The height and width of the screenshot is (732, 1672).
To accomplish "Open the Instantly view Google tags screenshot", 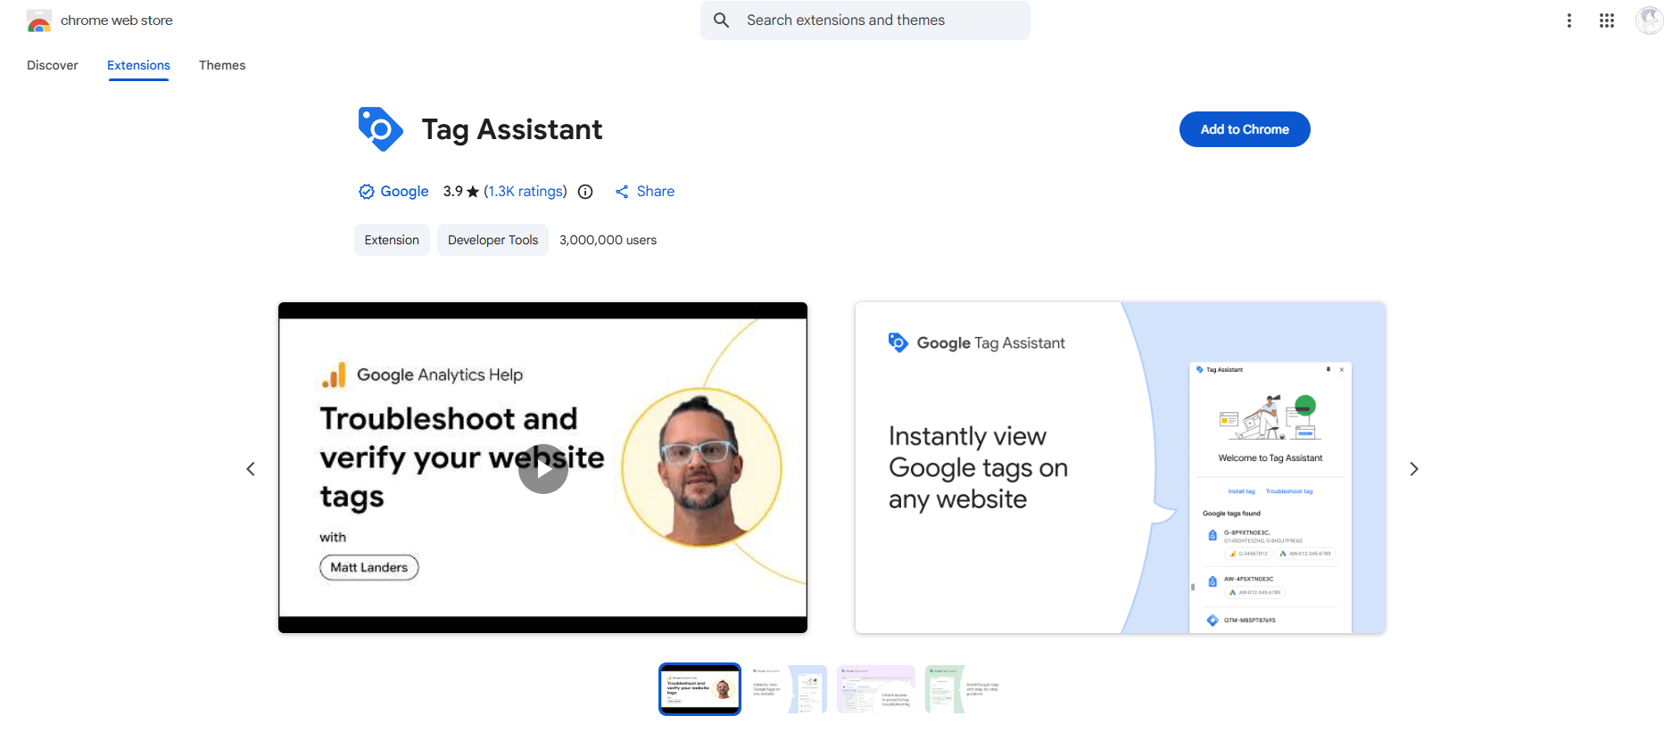I will [x=1120, y=468].
